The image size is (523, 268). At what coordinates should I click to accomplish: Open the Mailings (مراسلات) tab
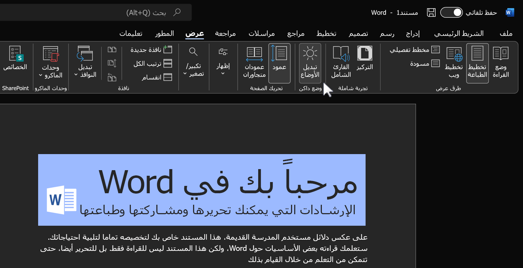262,34
